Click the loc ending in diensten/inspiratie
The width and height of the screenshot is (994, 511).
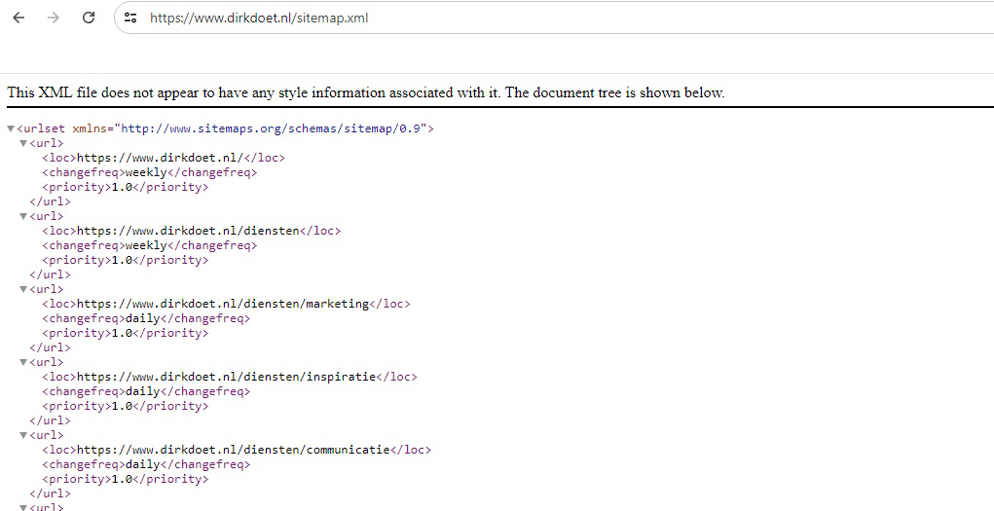tap(226, 377)
